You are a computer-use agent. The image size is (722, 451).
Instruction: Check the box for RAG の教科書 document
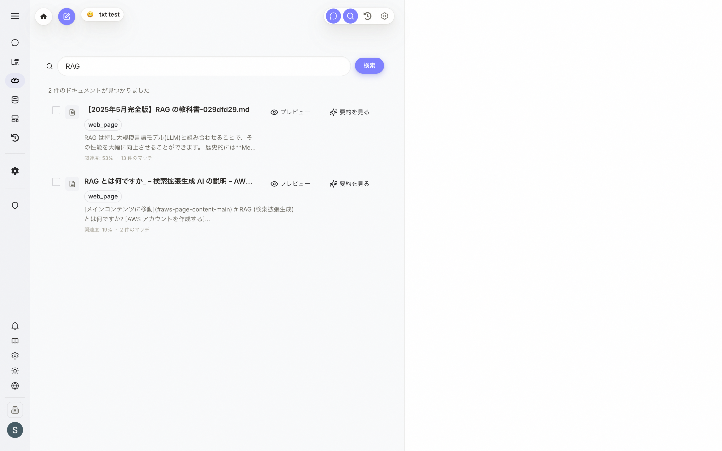pyautogui.click(x=56, y=110)
